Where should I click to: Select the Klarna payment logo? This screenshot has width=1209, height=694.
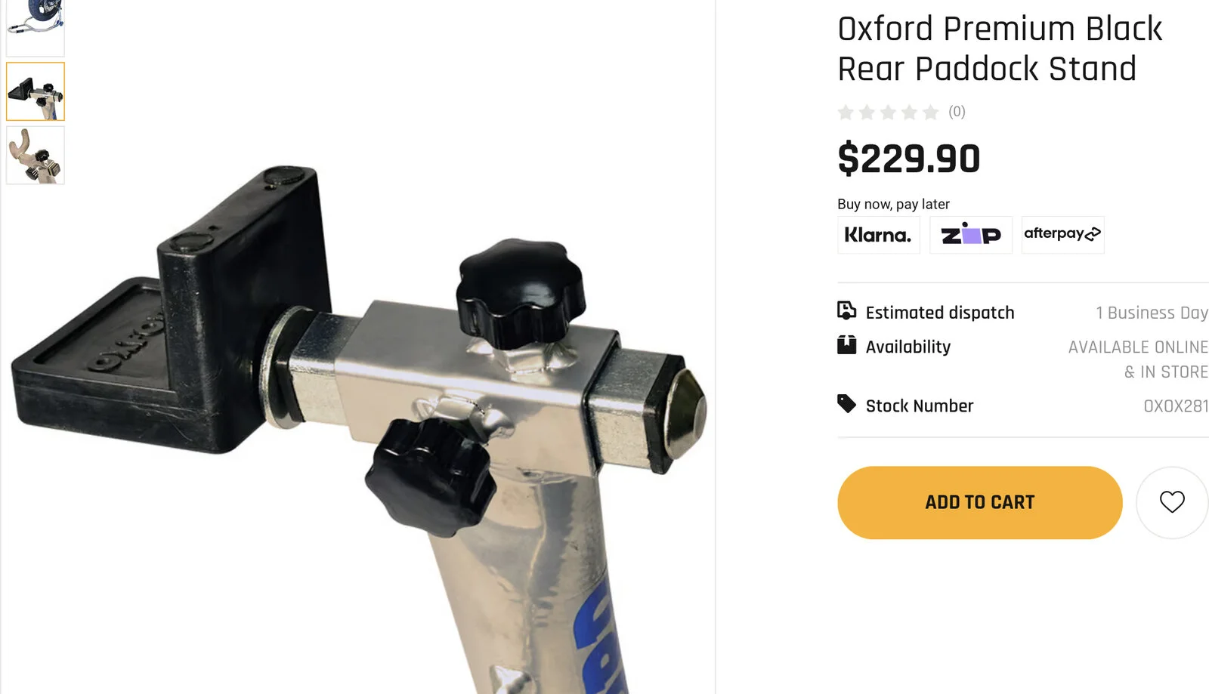point(878,235)
